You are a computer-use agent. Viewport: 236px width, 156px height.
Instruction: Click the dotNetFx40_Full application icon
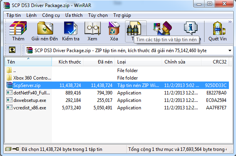(x=9, y=92)
